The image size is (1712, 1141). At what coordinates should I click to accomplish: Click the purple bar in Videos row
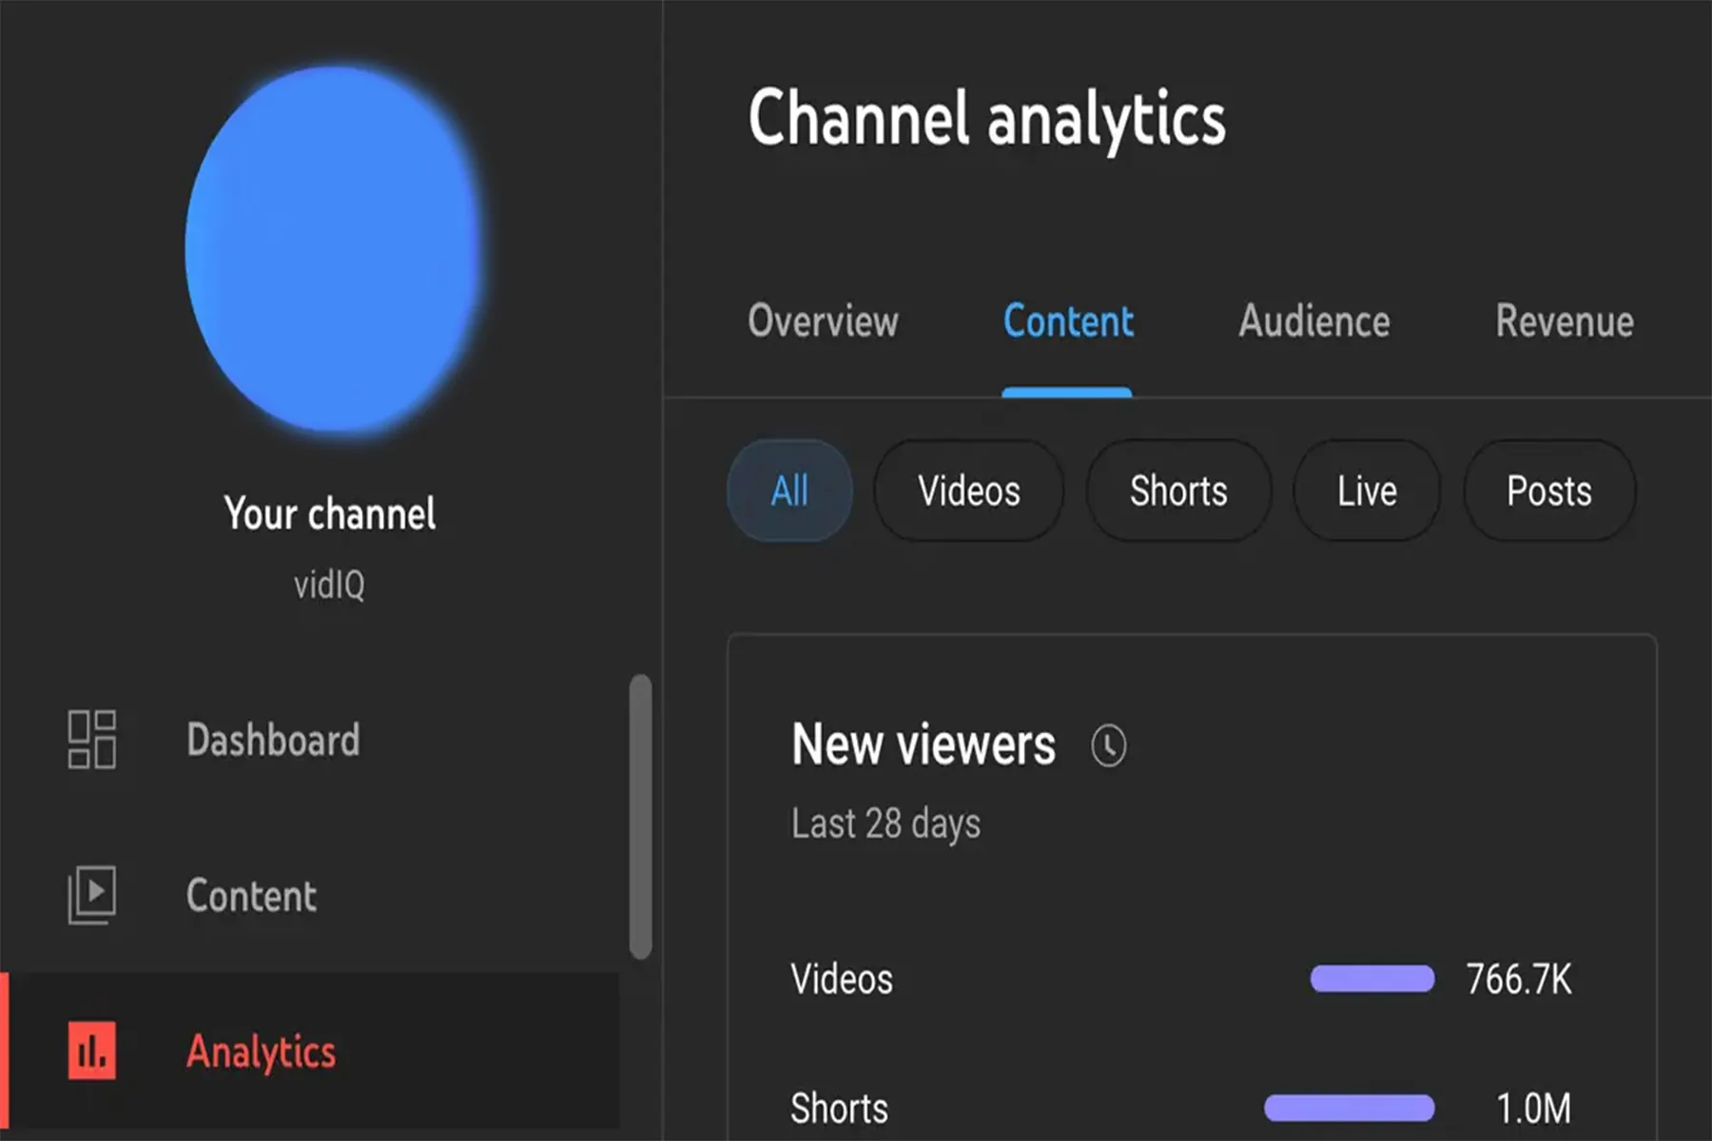click(1372, 978)
